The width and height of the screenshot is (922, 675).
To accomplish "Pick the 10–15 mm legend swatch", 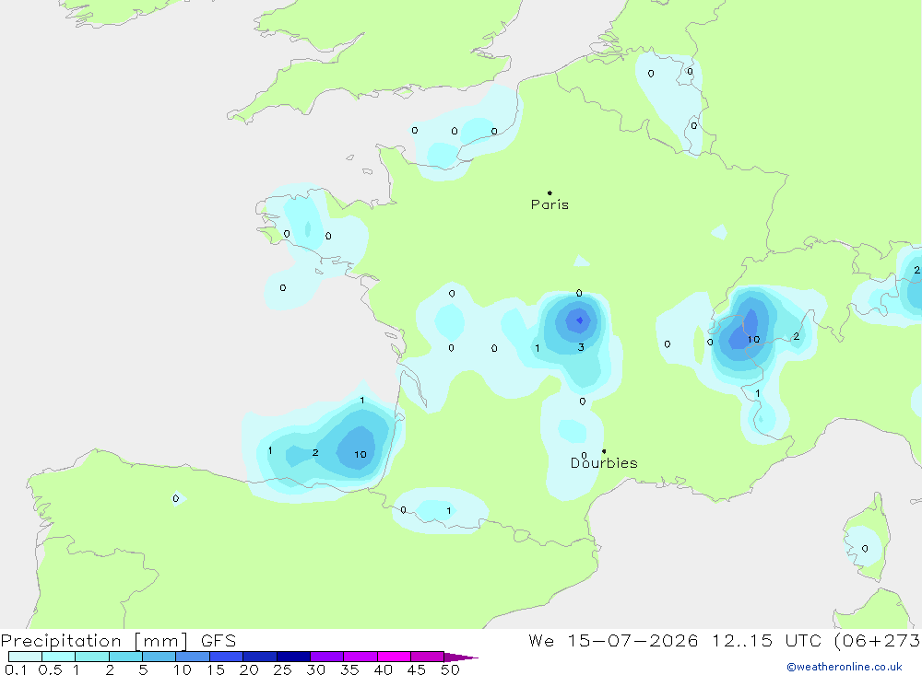I will pyautogui.click(x=193, y=657).
